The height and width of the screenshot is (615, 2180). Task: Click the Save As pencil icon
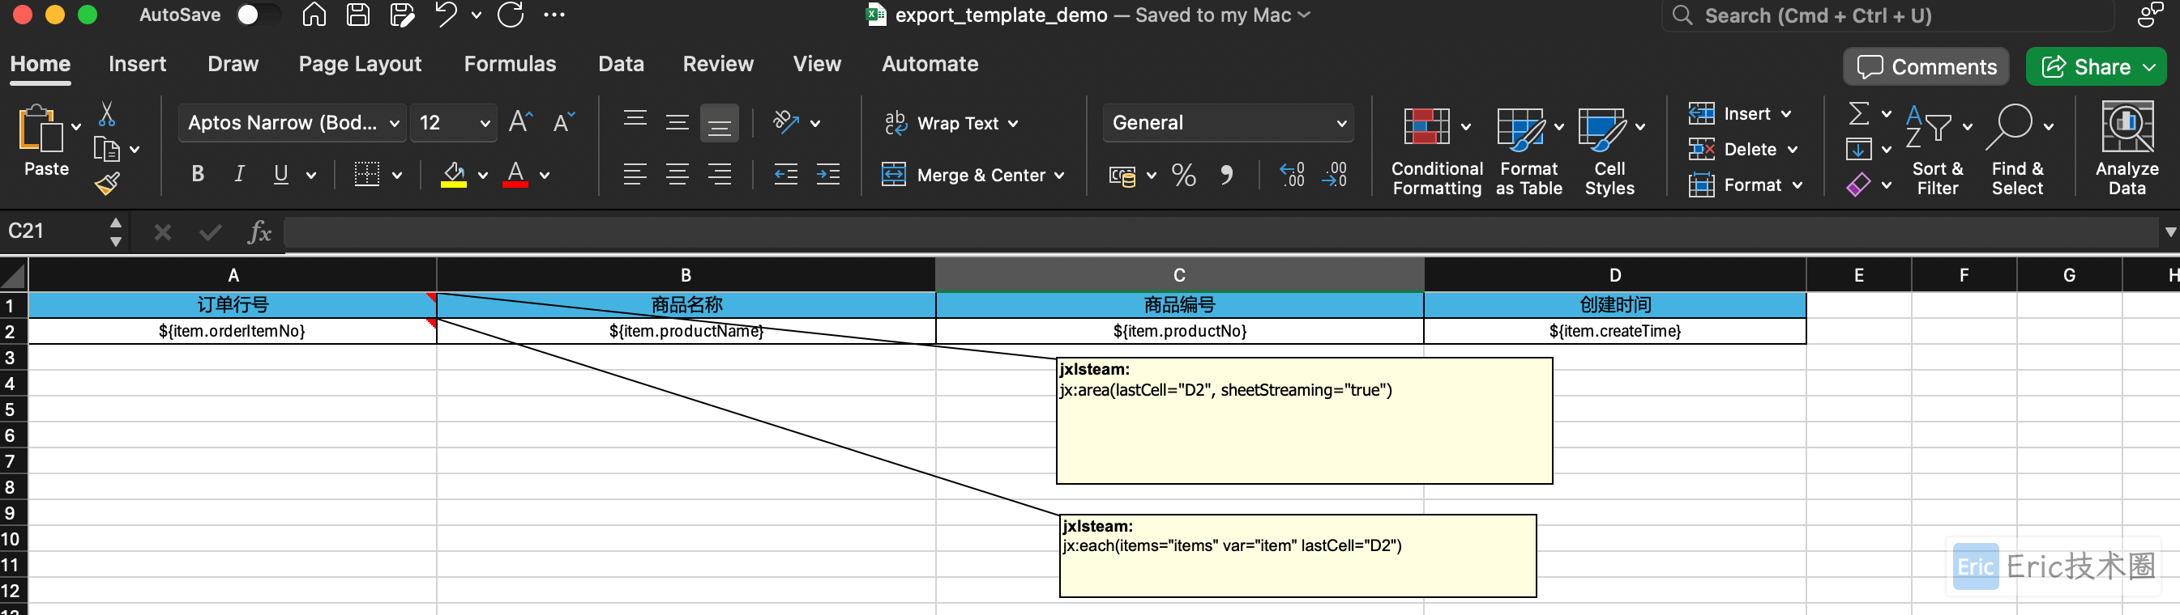[x=402, y=15]
